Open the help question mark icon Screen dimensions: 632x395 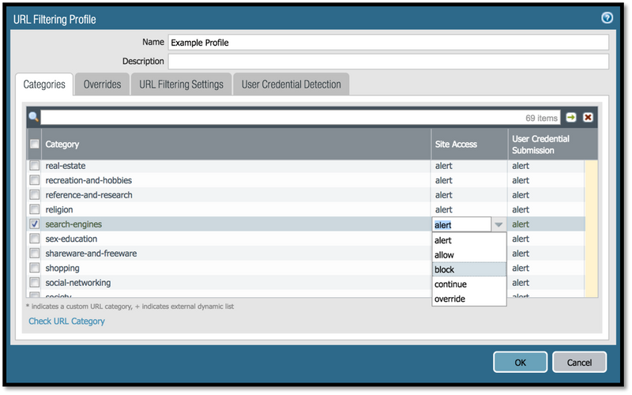[x=607, y=17]
